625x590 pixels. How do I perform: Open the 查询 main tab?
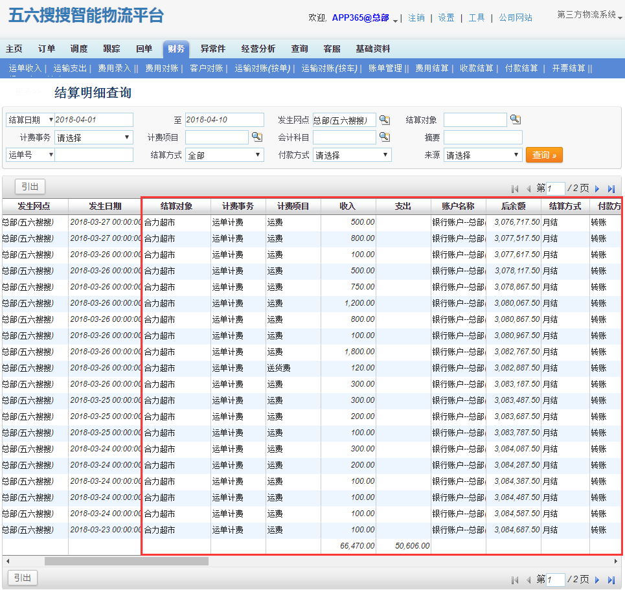[299, 49]
